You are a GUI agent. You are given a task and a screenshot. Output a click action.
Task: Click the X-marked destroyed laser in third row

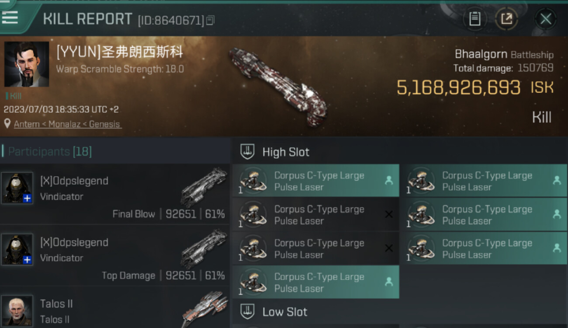pos(315,248)
